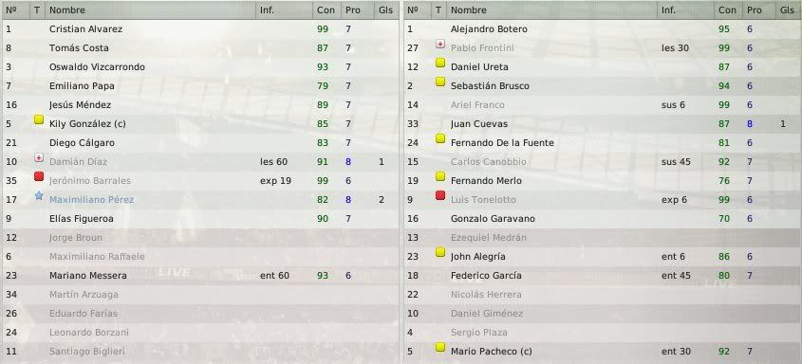Open Juan Cuevas player profile

click(x=478, y=124)
